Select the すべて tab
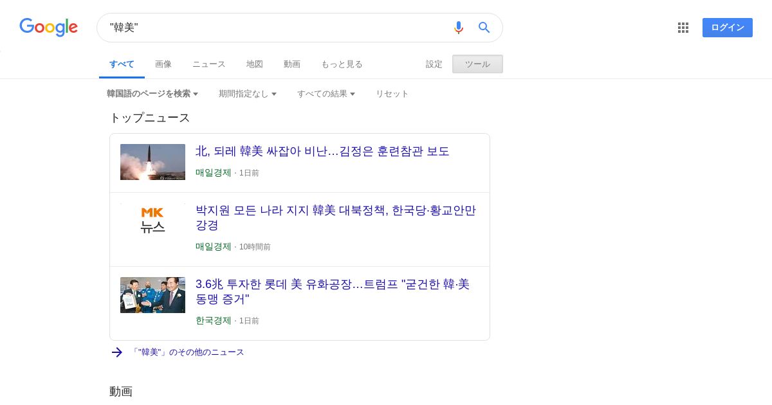Viewport: 772px width, 405px height. pyautogui.click(x=122, y=64)
